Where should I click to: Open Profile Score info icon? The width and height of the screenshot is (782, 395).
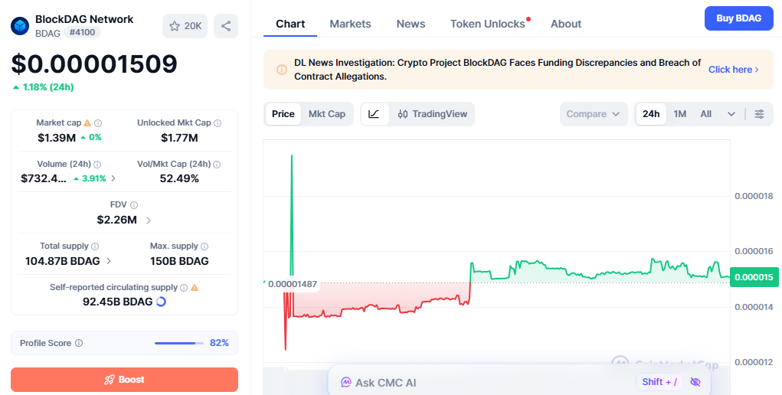pos(79,343)
